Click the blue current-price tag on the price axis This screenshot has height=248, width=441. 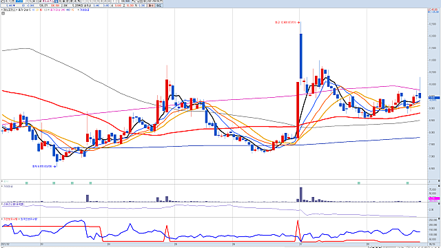(434, 98)
